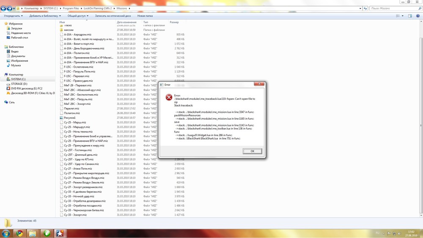Open the Музыка library
This screenshot has width=423, height=238.
point(16,65)
